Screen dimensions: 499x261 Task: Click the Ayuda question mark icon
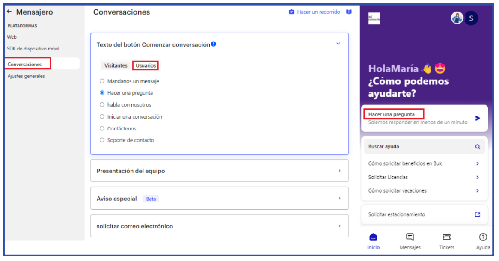tap(483, 237)
